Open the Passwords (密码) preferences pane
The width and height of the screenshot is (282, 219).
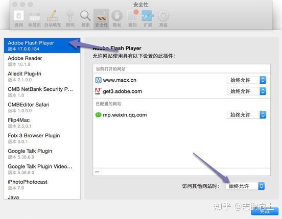[x=70, y=19]
